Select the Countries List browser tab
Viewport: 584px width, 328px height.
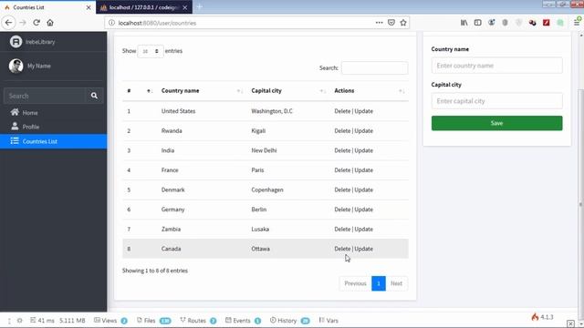click(x=47, y=7)
